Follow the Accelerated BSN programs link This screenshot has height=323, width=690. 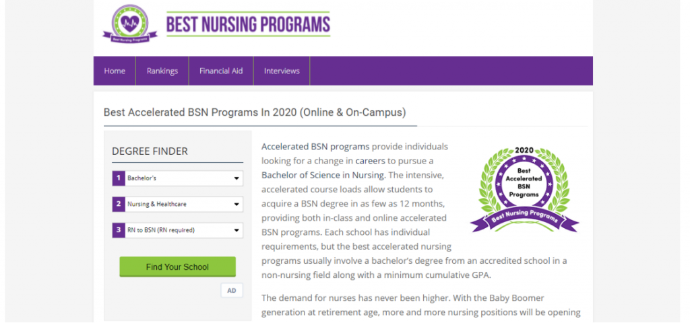(x=315, y=146)
